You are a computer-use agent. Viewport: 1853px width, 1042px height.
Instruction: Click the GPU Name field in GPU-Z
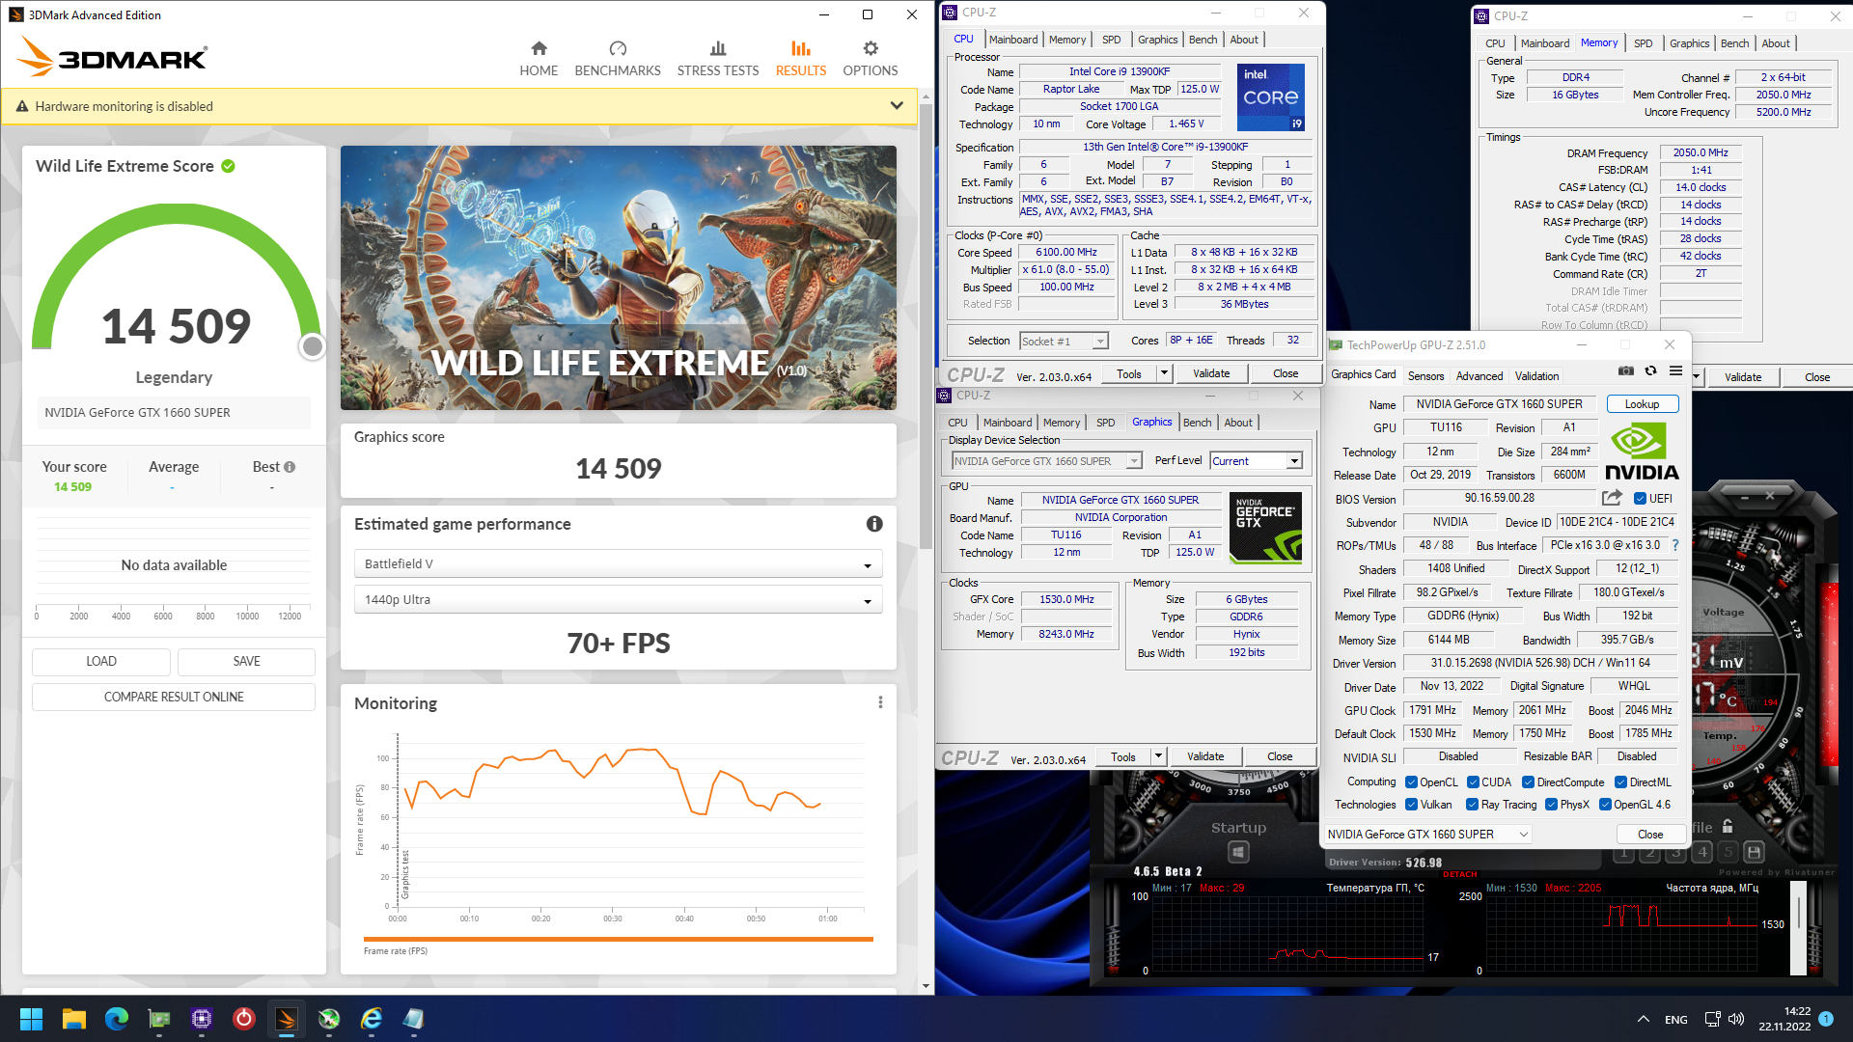pos(1499,404)
